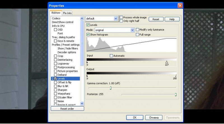The image size is (224, 124).
Task: Click the black input level marker at 0
Action: tap(87, 62)
